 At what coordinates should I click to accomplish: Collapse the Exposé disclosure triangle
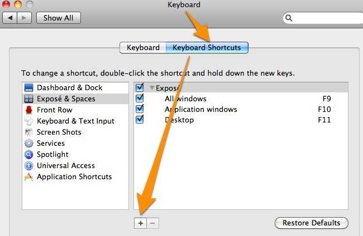coord(152,88)
